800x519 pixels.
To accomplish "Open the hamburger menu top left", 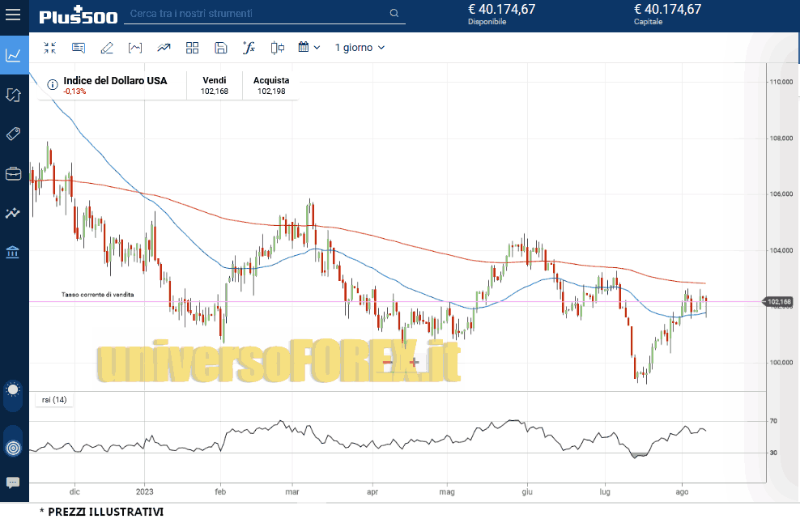I will point(13,14).
